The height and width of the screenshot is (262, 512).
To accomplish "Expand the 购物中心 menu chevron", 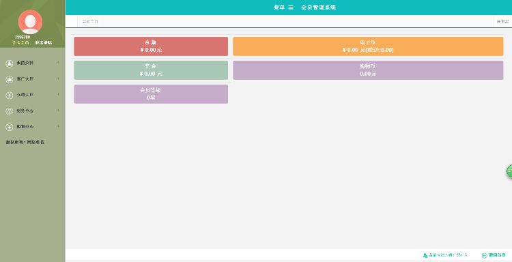I will pyautogui.click(x=59, y=126).
